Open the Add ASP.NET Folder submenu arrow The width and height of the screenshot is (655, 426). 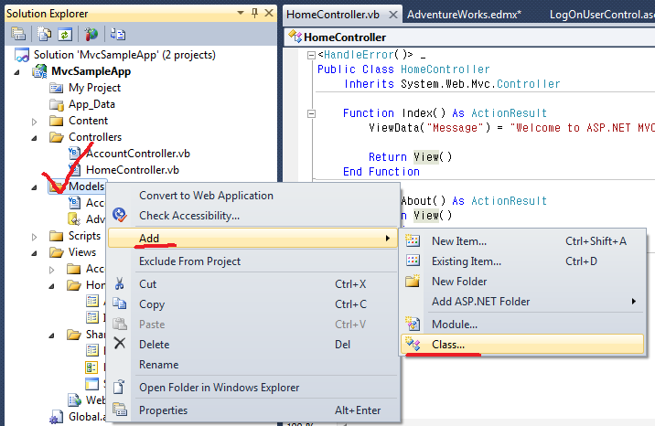pos(633,302)
